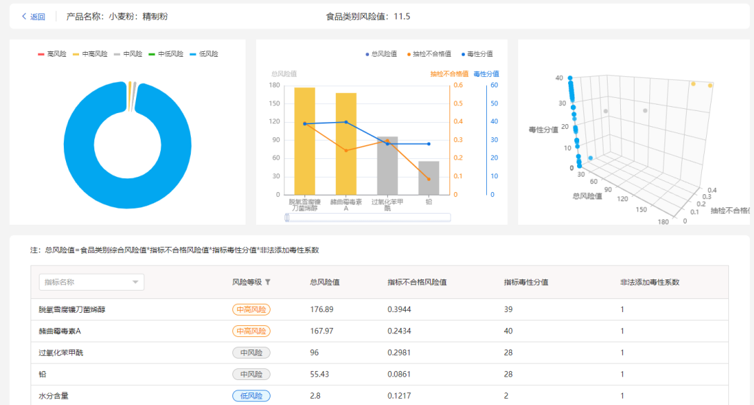This screenshot has height=405, width=754.
Task: Toggle 总风险值 series legend in bar chart
Action: (380, 54)
